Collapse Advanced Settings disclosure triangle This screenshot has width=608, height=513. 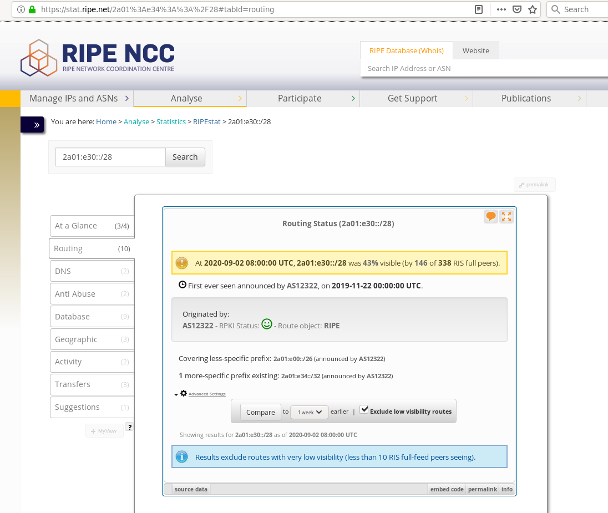[176, 394]
